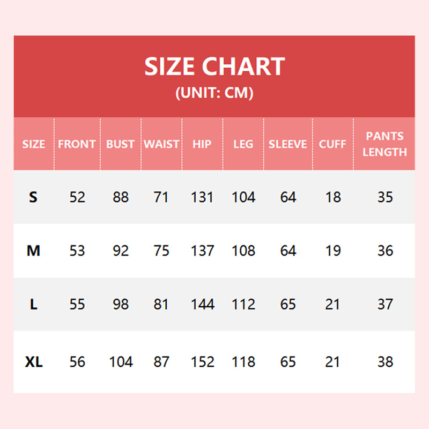429x429 pixels.
Task: Click the M size row label
Action: [34, 251]
